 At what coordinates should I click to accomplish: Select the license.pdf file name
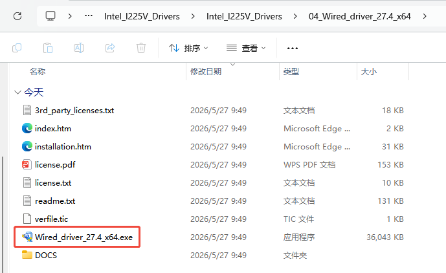pos(55,165)
